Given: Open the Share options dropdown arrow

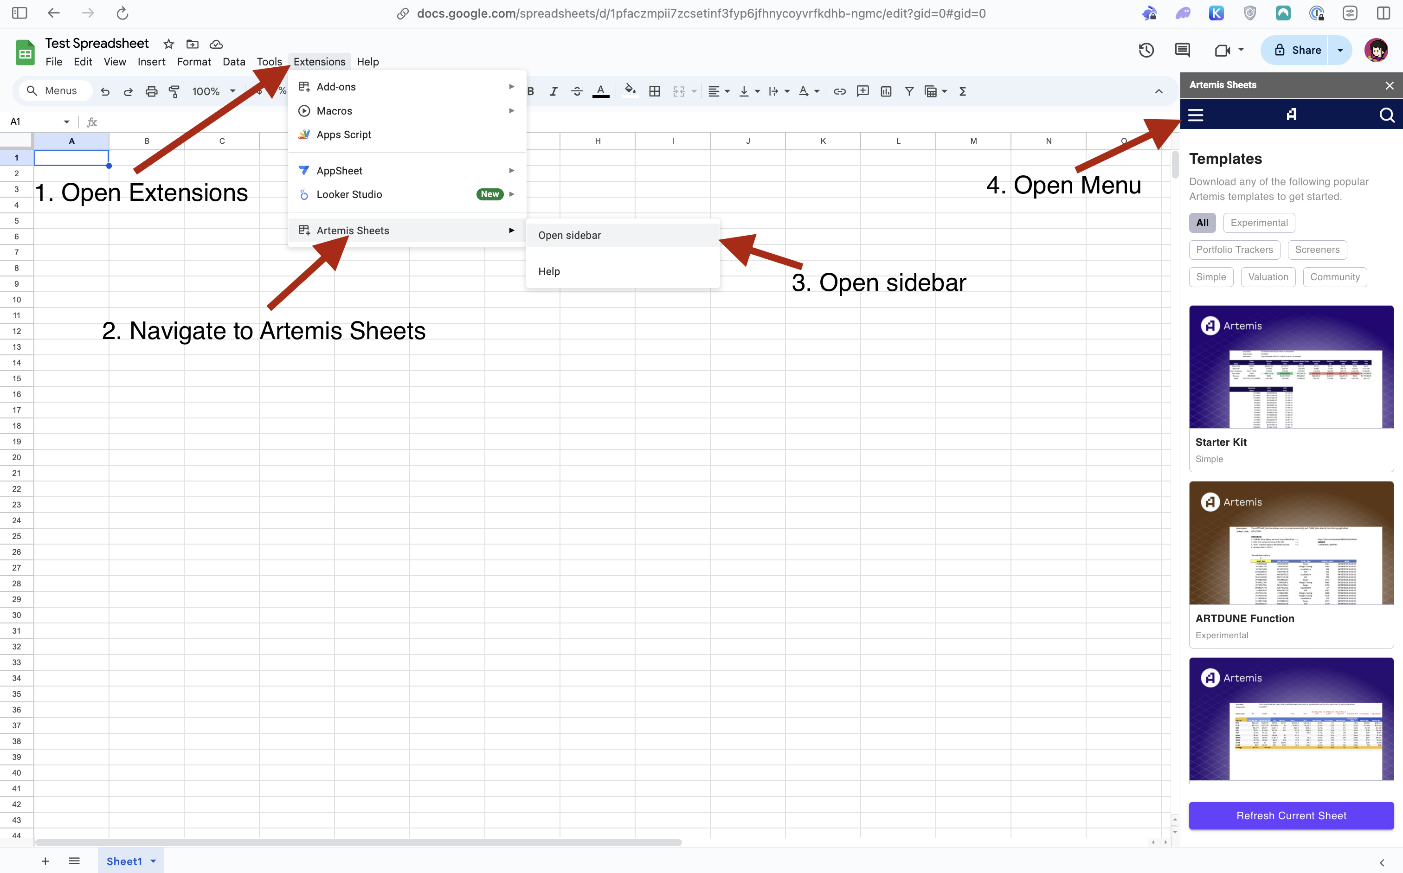Looking at the screenshot, I should click(x=1340, y=50).
